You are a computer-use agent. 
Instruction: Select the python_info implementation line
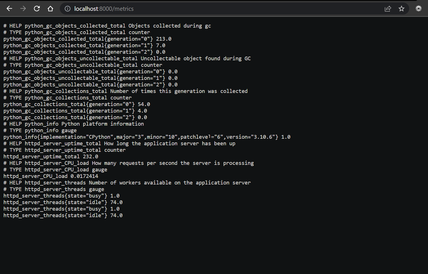click(x=147, y=137)
